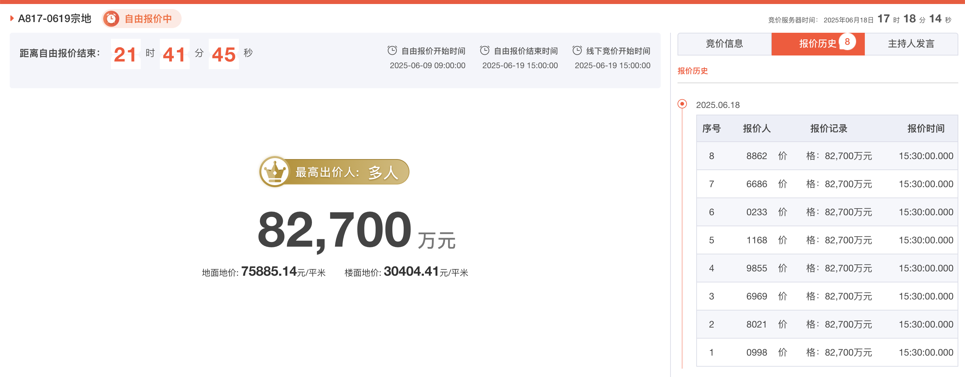965x377 pixels.
Task: Switch to the 竞价信息 tab
Action: point(724,44)
